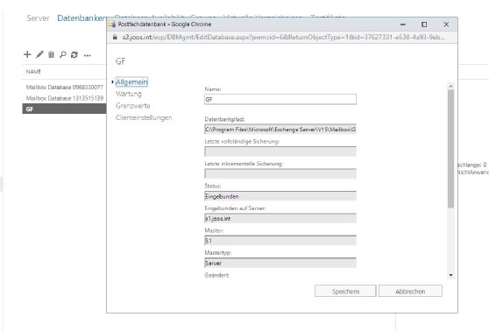
Task: Open the more options ellipsis menu
Action: pyautogui.click(x=88, y=55)
